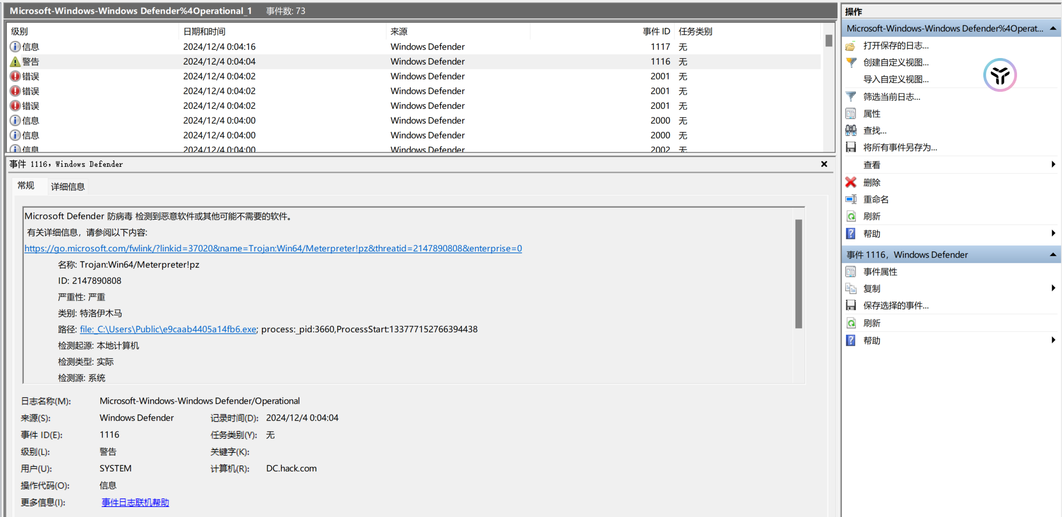This screenshot has height=517, width=1062.
Task: Expand the 查看 submenu arrow
Action: [1053, 164]
